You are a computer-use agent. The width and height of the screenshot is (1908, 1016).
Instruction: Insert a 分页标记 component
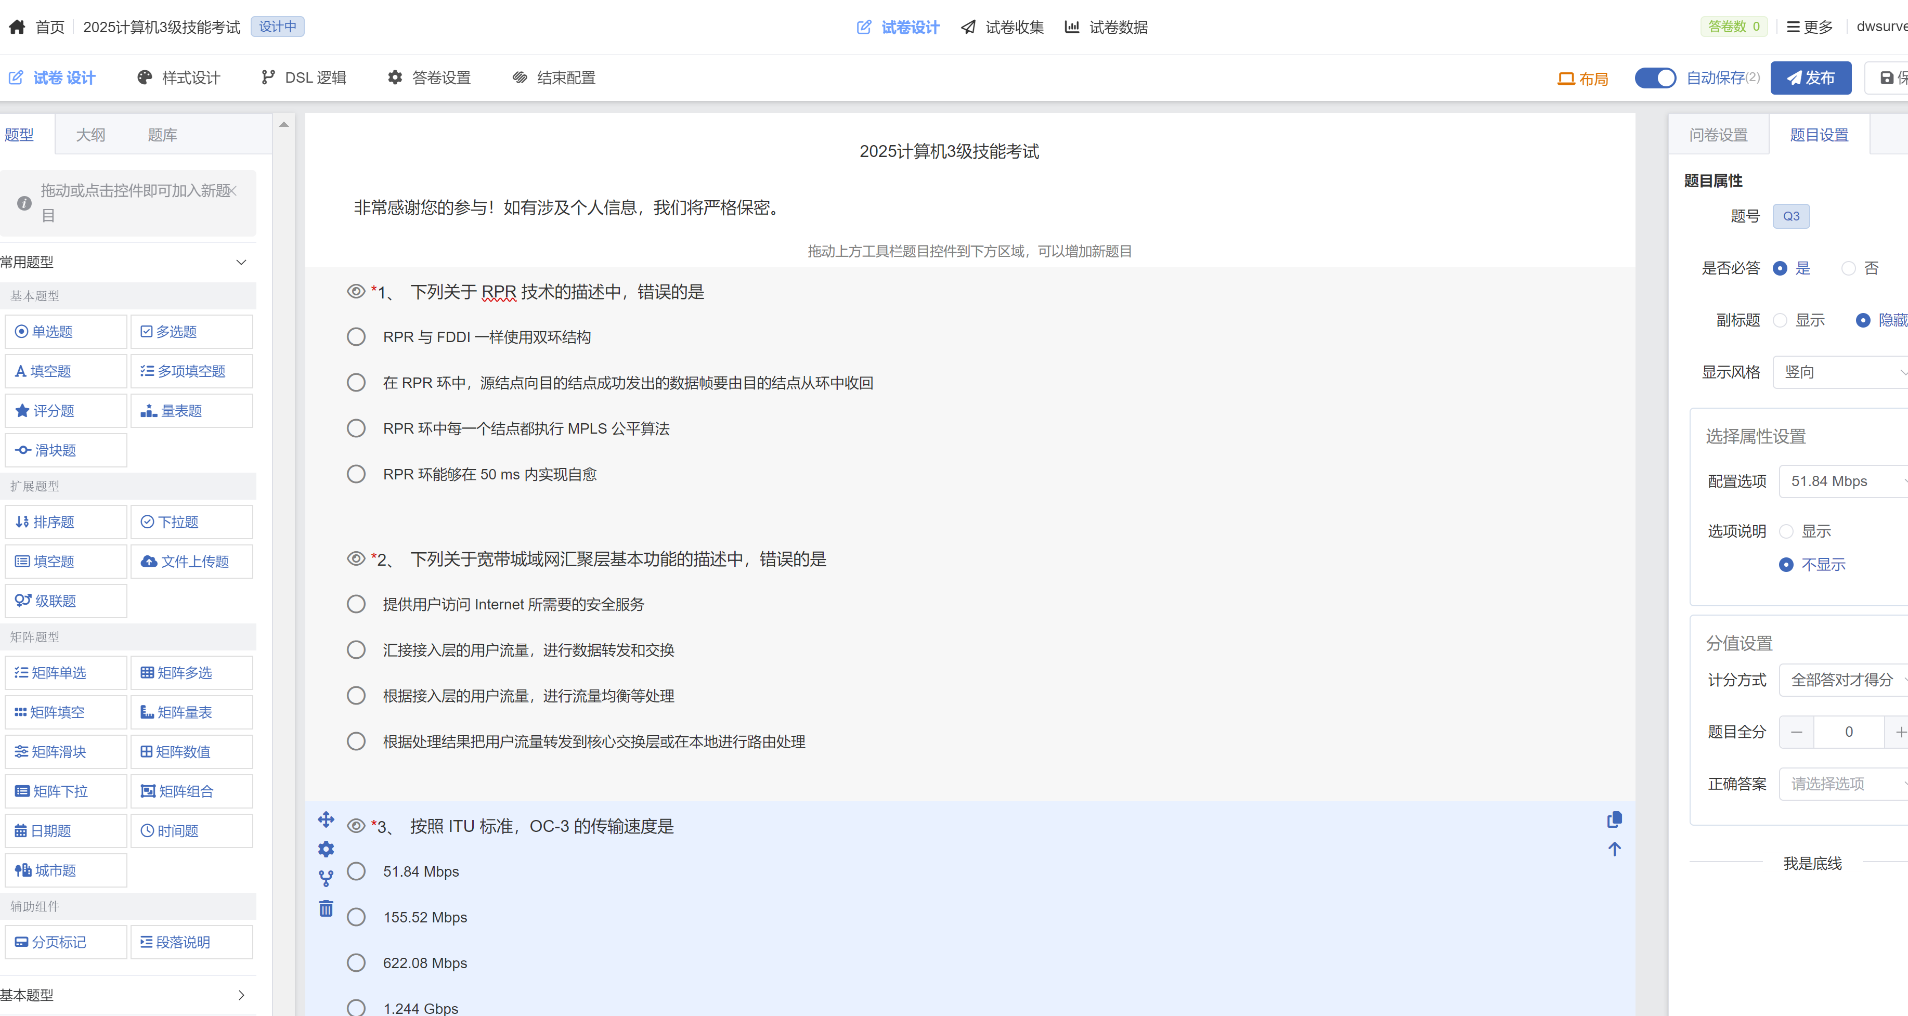(66, 942)
